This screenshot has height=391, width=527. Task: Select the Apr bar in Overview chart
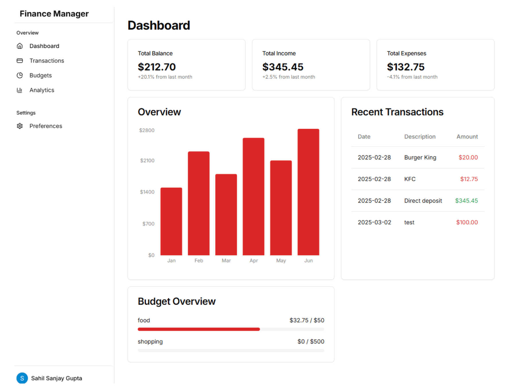click(253, 196)
